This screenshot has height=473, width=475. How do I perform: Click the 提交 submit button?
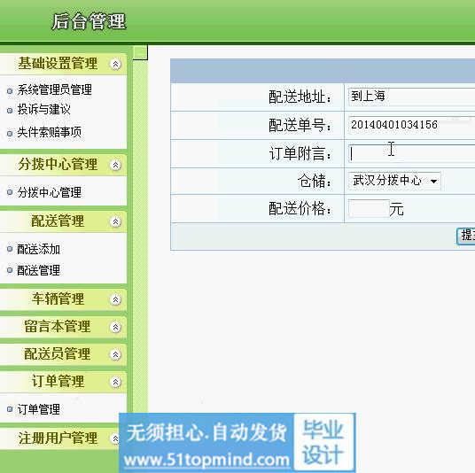pos(466,236)
